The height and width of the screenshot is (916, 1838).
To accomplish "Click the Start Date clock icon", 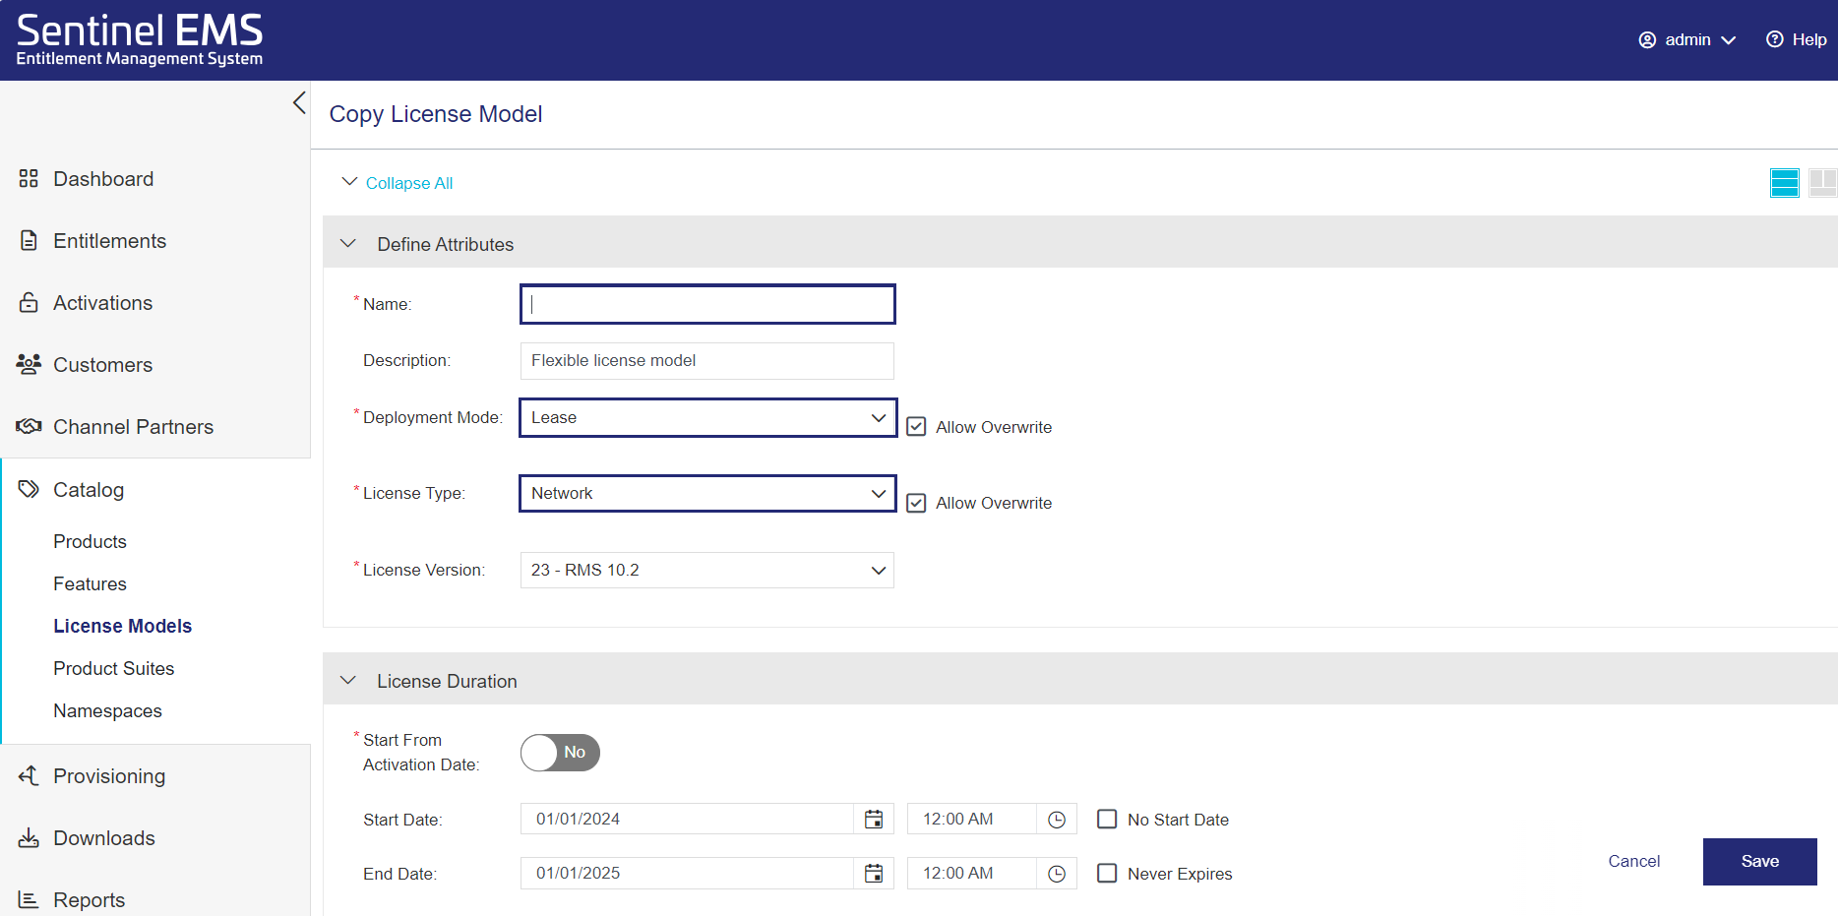I will pyautogui.click(x=1057, y=820).
